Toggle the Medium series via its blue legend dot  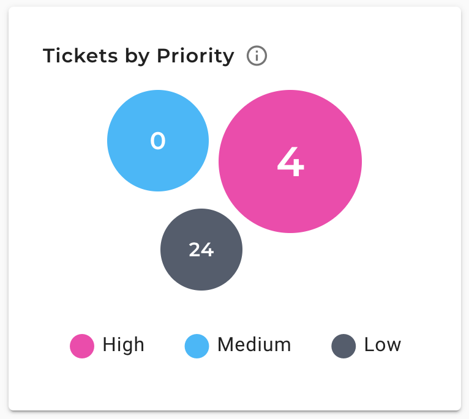197,346
